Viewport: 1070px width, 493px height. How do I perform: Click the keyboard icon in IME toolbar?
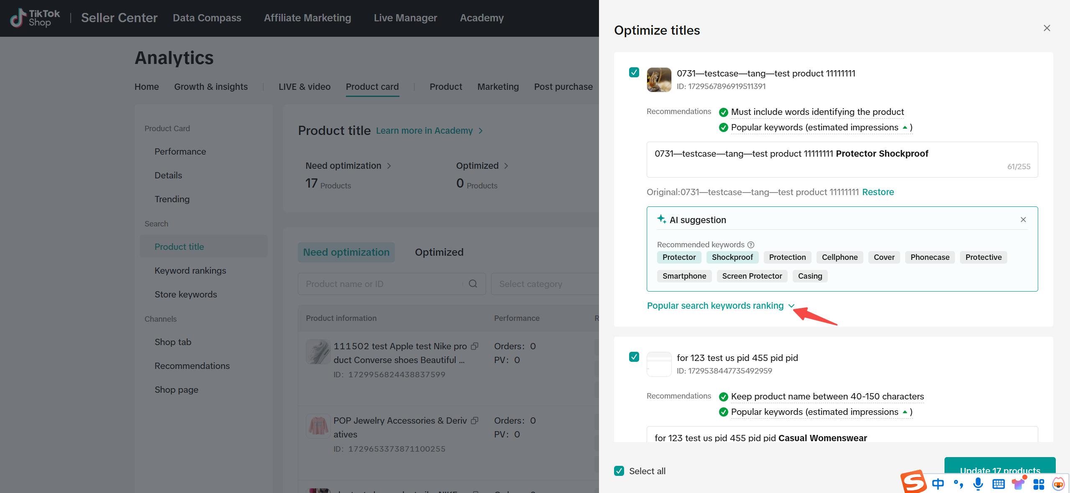[x=998, y=484]
